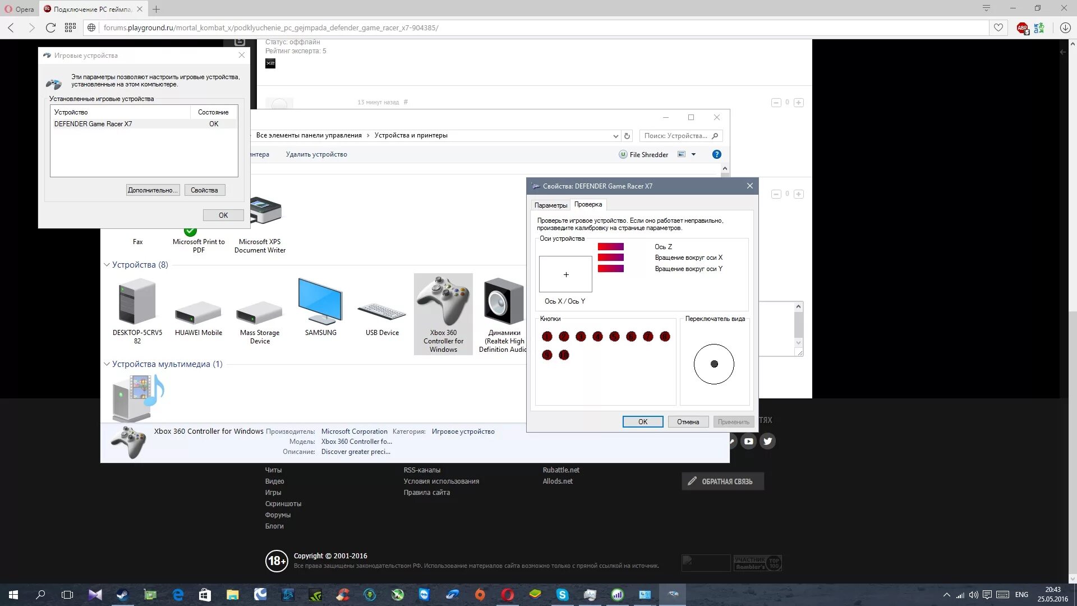Click the Свойства button
The width and height of the screenshot is (1077, 606).
tap(204, 190)
